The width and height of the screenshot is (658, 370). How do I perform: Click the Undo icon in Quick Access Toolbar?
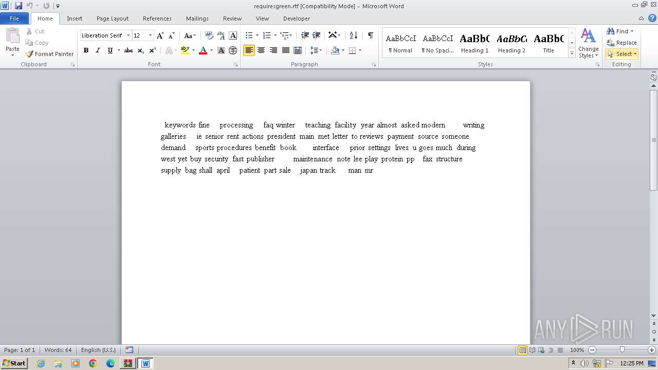[29, 6]
